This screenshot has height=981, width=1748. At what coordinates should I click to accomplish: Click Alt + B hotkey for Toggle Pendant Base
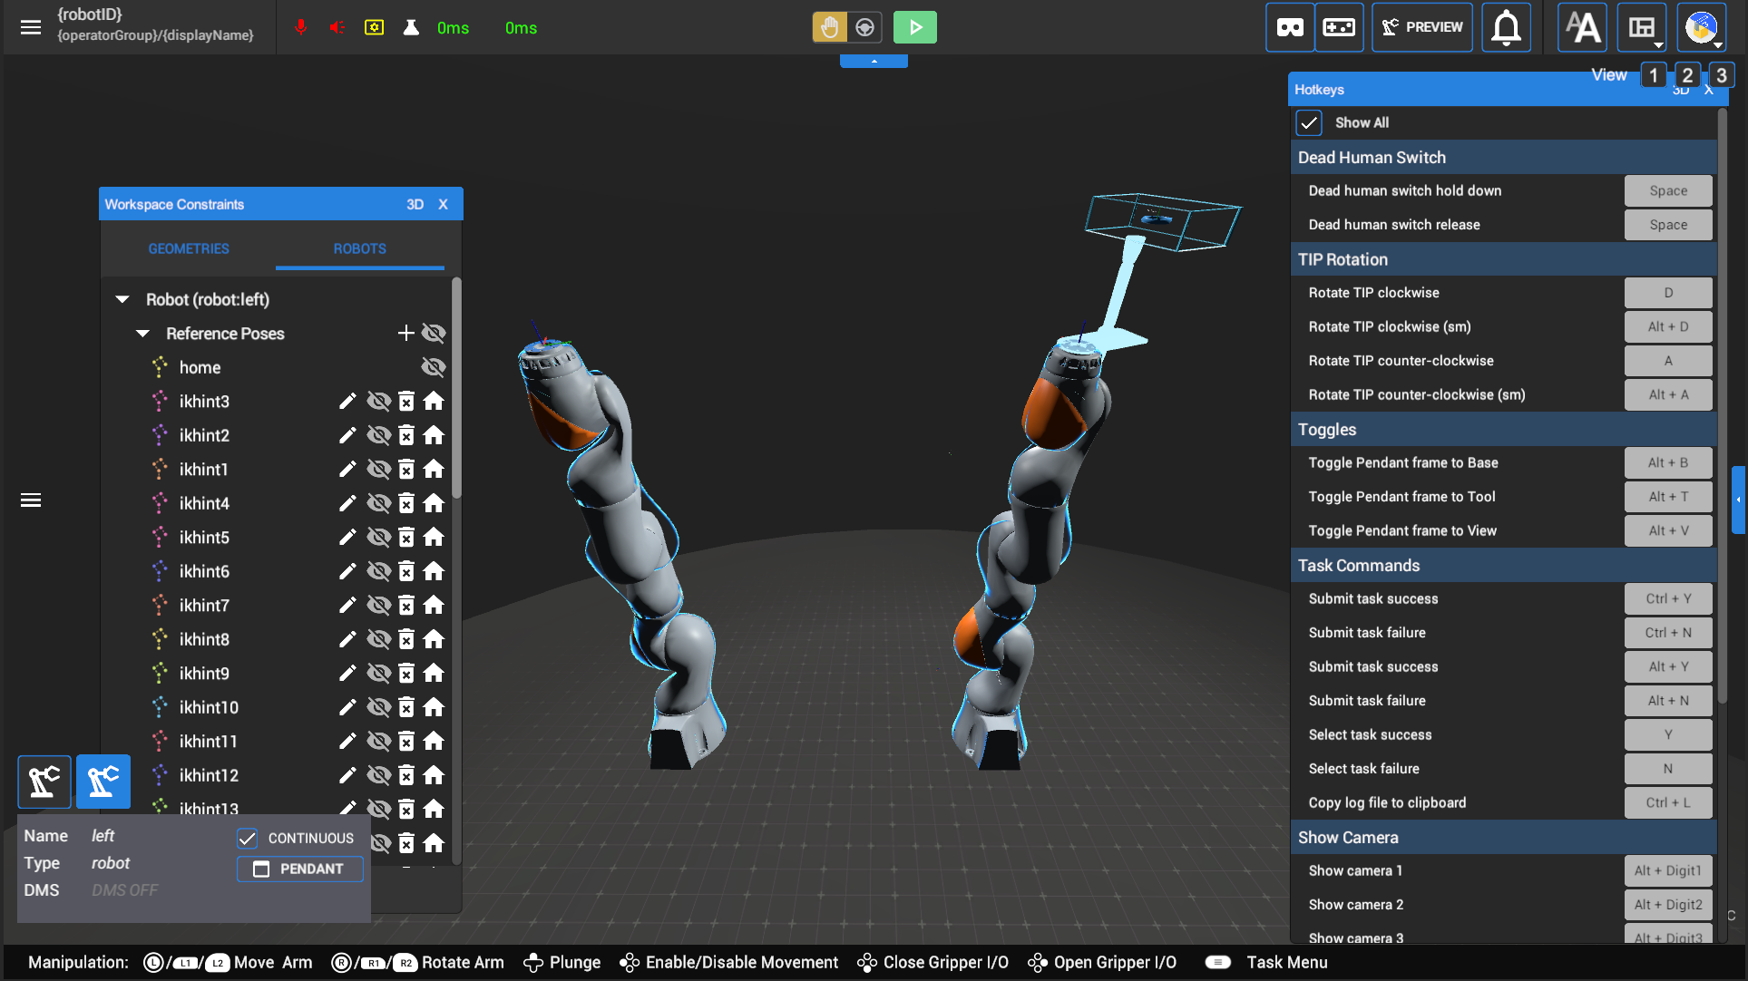[1668, 462]
